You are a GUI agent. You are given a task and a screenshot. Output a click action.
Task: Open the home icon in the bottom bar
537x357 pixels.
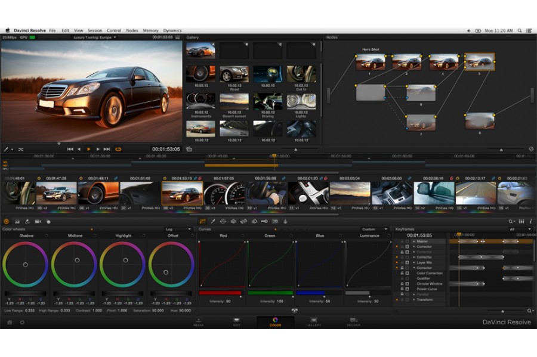coord(10,322)
